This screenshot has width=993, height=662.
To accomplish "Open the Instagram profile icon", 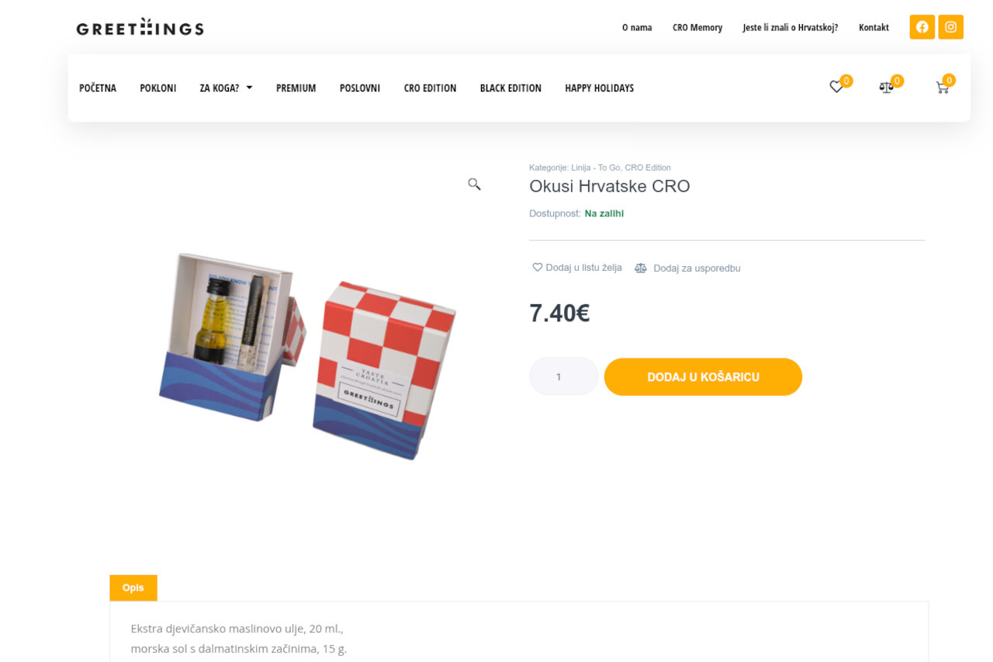I will (950, 27).
